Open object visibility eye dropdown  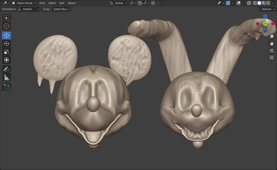pos(221,3)
